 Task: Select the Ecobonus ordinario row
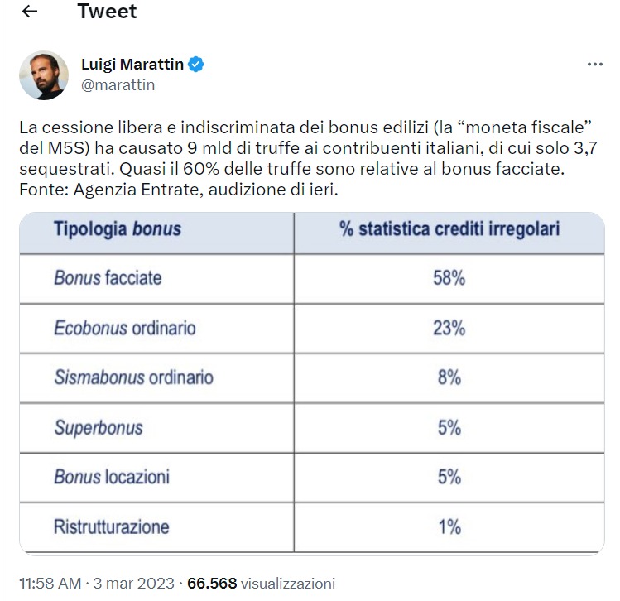312,328
